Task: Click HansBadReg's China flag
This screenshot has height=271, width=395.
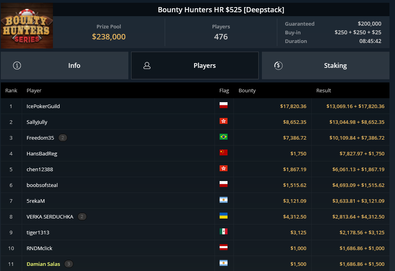Action: [224, 153]
